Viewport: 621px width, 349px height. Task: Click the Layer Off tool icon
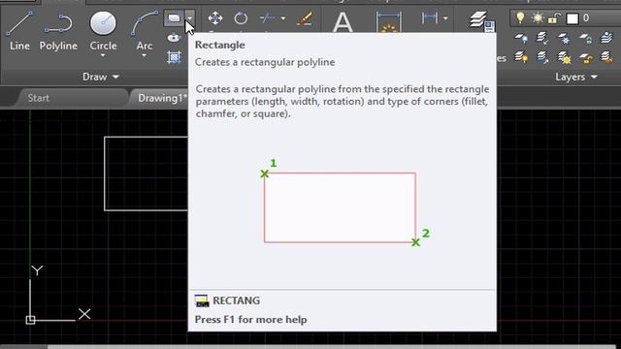(x=520, y=38)
